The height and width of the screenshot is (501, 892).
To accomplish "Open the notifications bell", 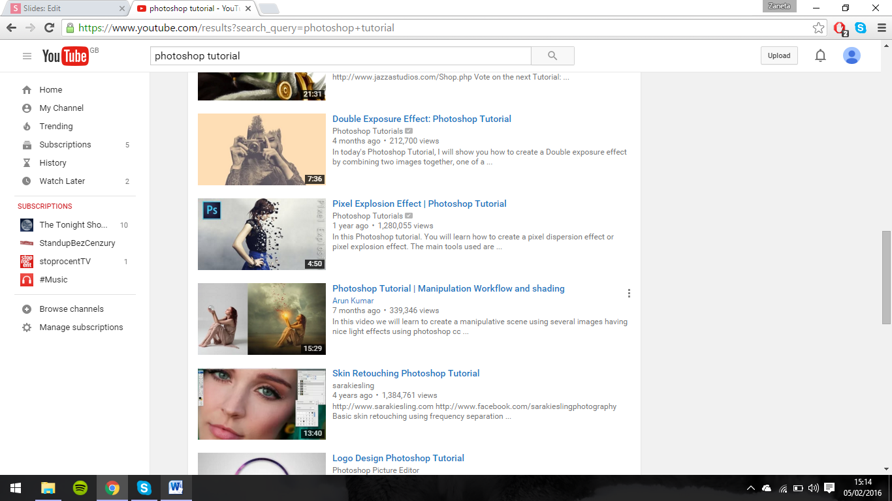I will 820,56.
